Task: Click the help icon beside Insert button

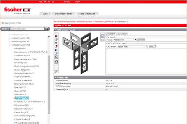Action: [x=155, y=46]
